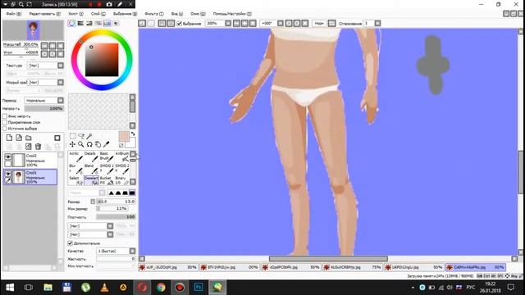This screenshot has height=295, width=525.
Task: Hide the Слой1 layer eye
Action: pyautogui.click(x=7, y=174)
